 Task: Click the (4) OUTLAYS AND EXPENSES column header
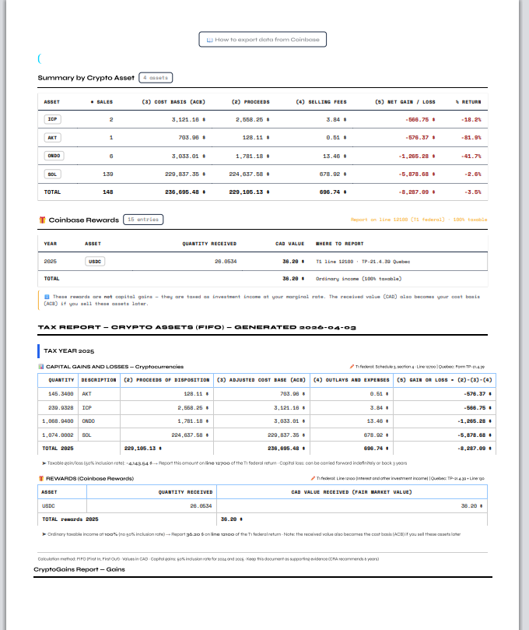click(x=351, y=380)
